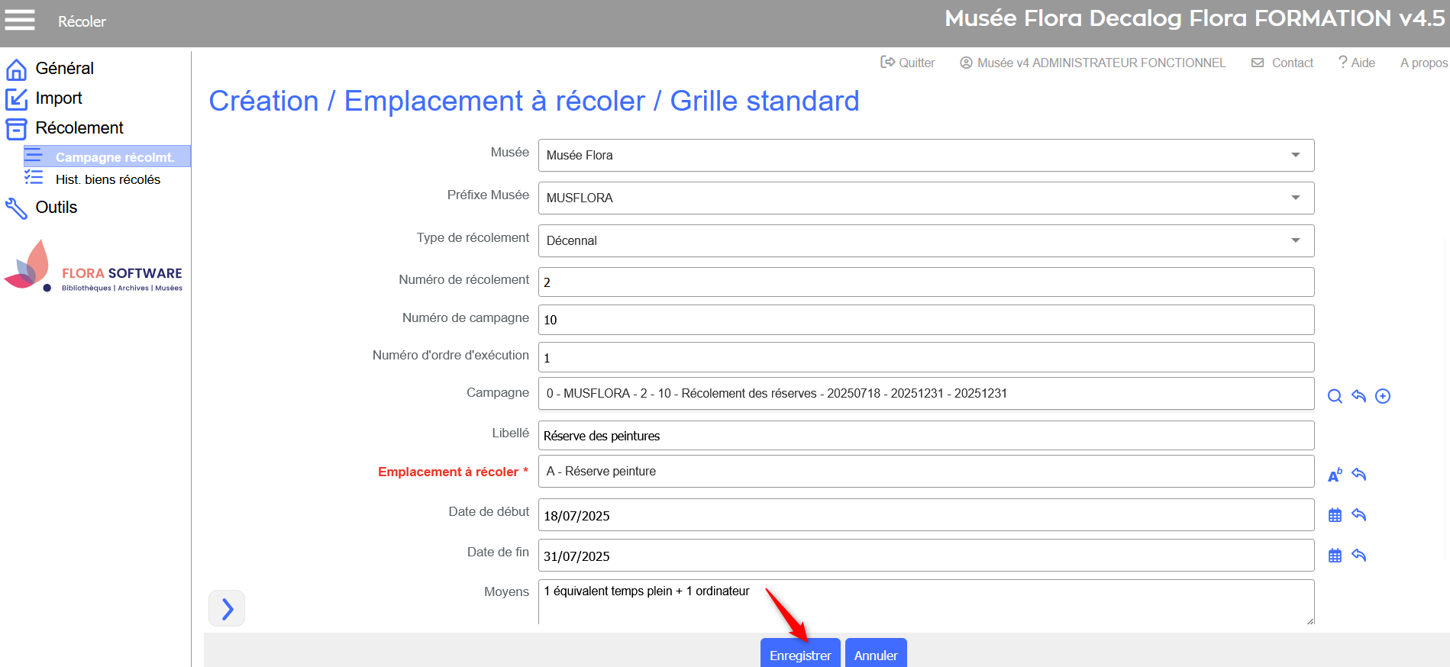Click the reset arrow beside the Campagne field
Viewport: 1450px width, 667px height.
tap(1358, 396)
